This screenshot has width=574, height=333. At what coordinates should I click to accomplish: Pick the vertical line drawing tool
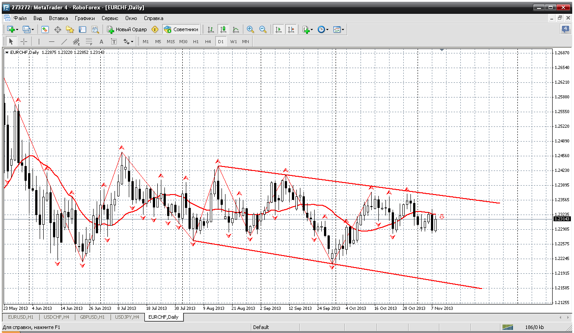click(x=39, y=41)
